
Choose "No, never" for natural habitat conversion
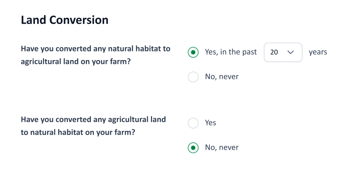point(193,77)
